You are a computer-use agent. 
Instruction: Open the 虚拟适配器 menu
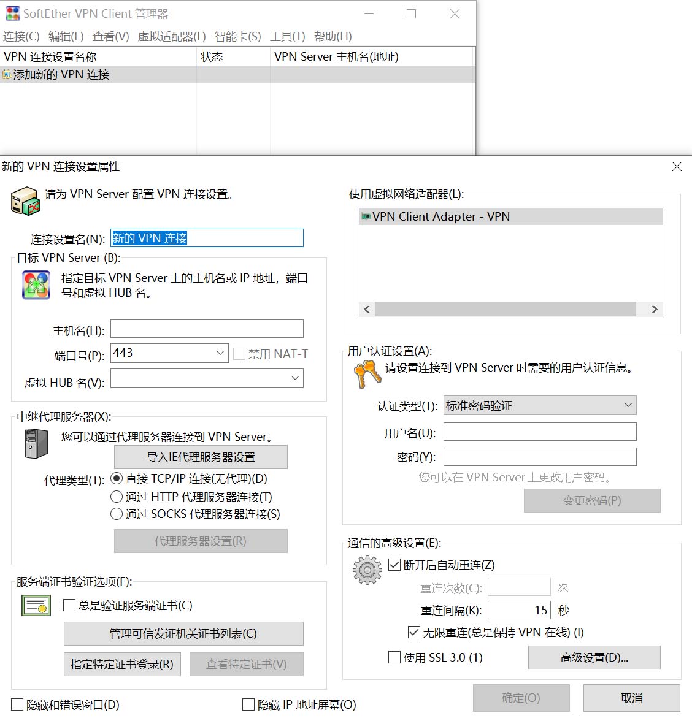click(171, 37)
